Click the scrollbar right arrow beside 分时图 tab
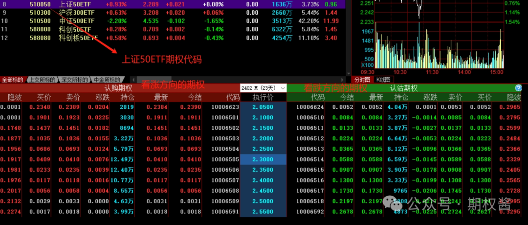Screen dimensions: 528x225 [343, 80]
